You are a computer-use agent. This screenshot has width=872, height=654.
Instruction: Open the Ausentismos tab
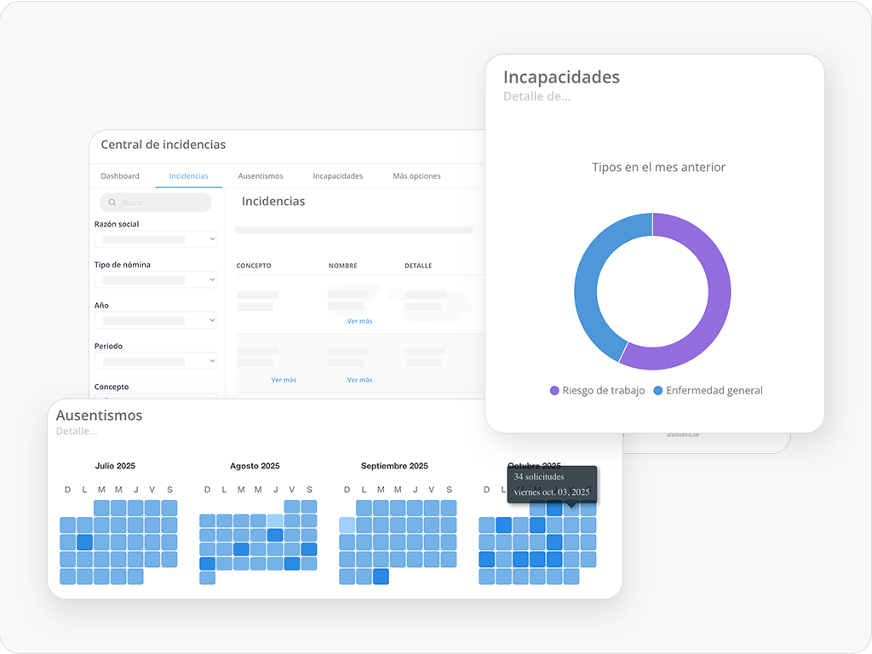pos(261,176)
